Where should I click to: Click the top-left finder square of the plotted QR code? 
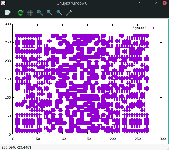29,44
